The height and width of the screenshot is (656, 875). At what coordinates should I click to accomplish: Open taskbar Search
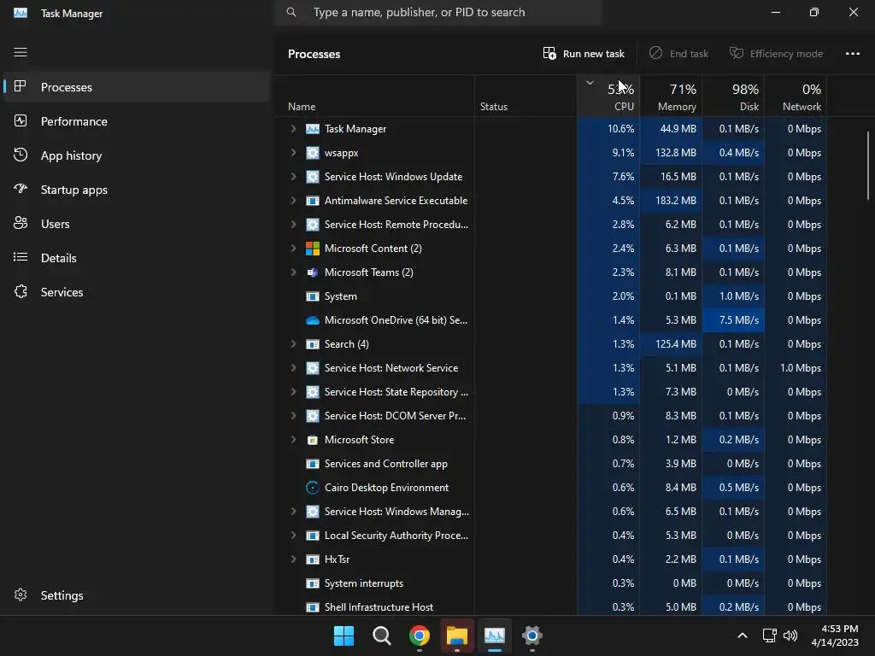click(x=382, y=635)
